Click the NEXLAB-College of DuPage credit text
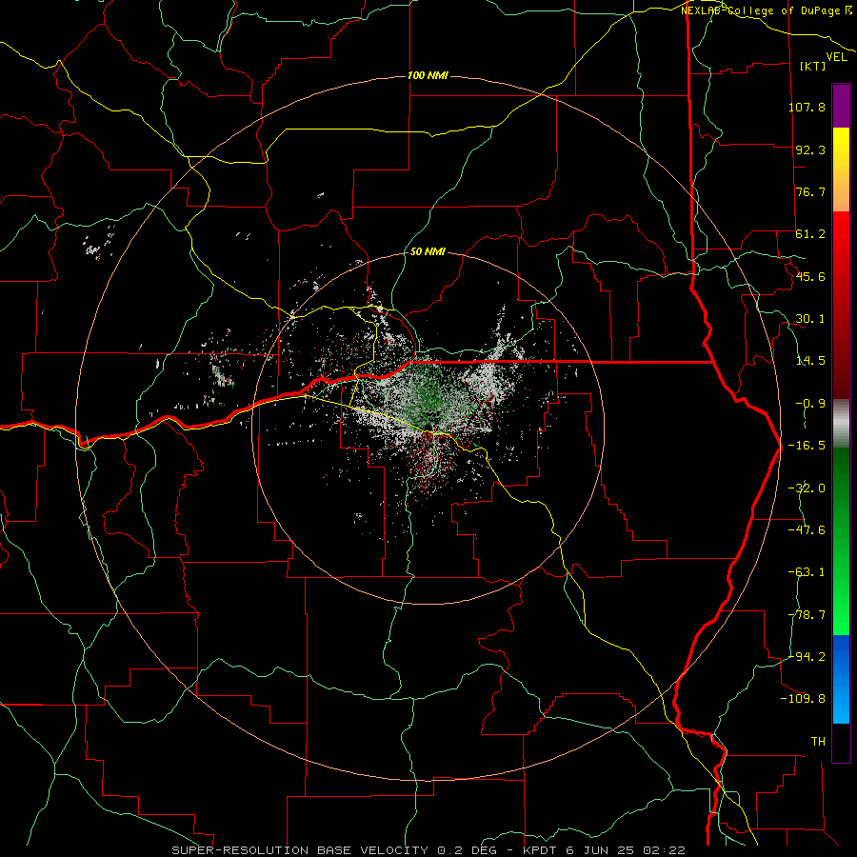 763,10
